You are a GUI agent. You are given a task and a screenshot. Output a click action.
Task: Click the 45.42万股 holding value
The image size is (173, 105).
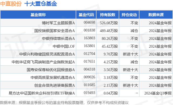(110, 46)
